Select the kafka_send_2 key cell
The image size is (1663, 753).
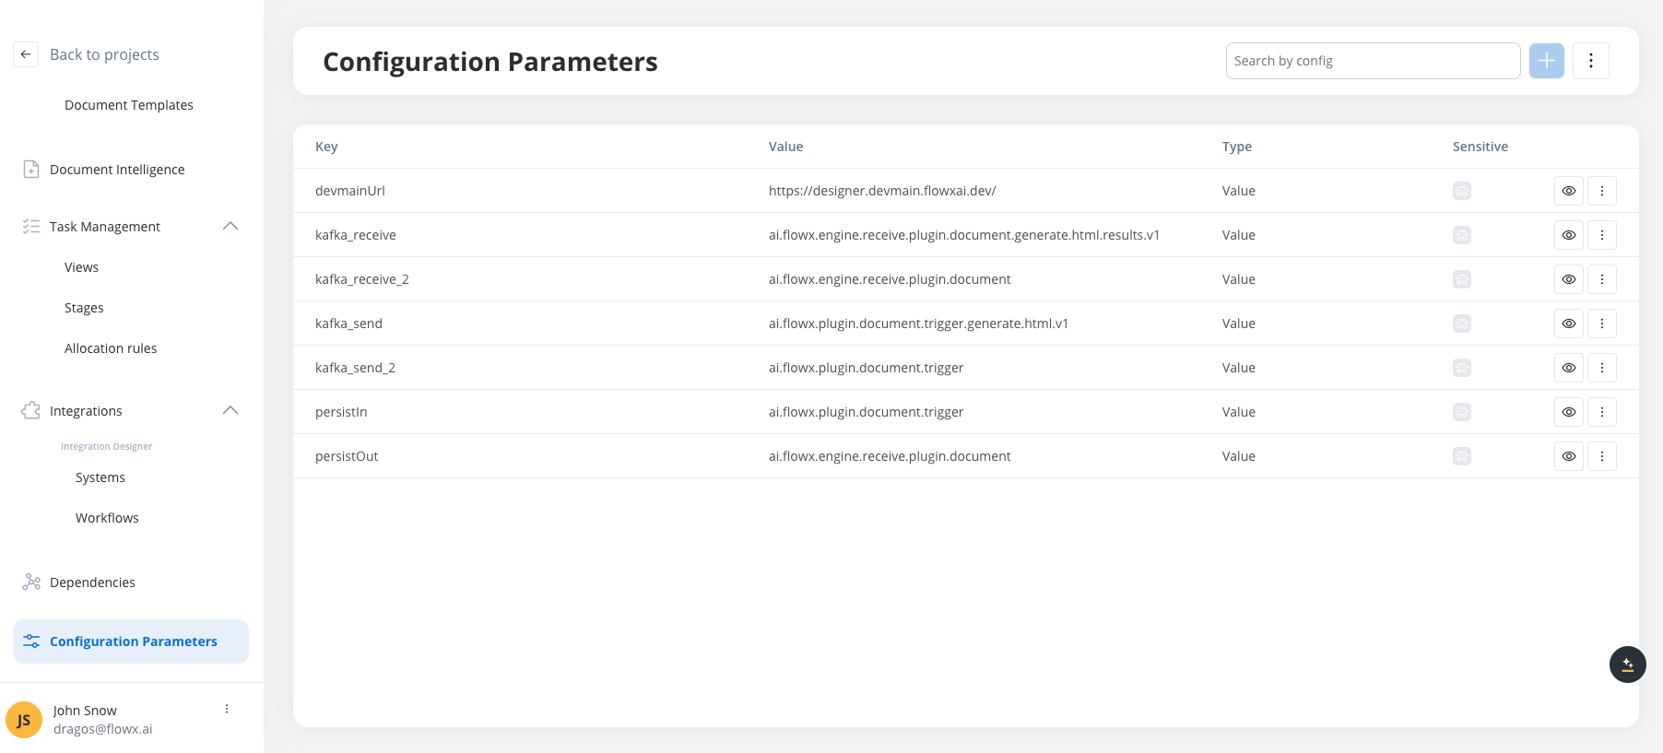point(355,368)
